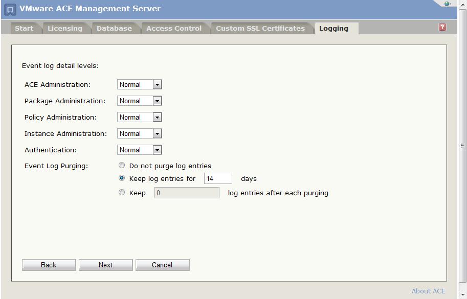The height and width of the screenshot is (299, 467).
Task: Select Keep entries after each purging option
Action: coord(122,193)
